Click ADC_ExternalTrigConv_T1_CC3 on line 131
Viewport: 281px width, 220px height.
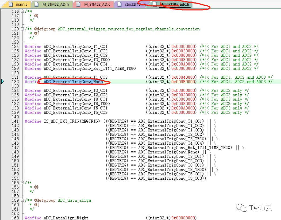click(x=76, y=77)
